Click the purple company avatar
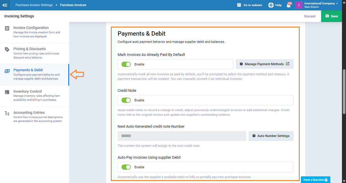The width and height of the screenshot is (346, 183). pyautogui.click(x=299, y=5)
